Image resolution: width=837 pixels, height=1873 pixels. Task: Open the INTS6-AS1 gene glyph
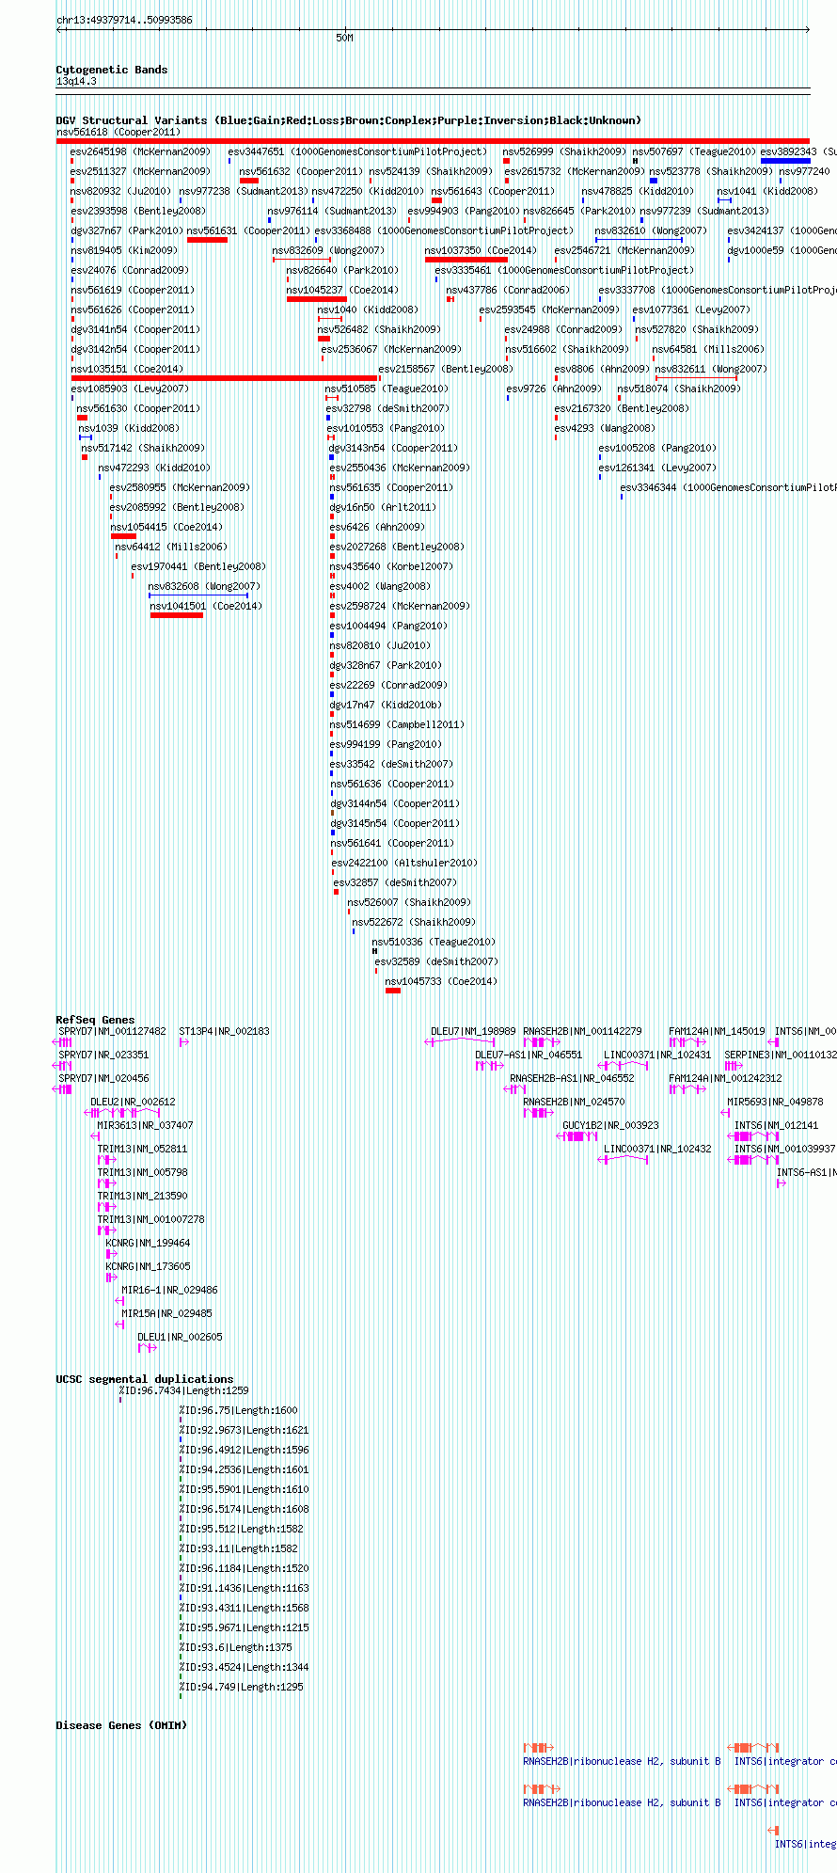pyautogui.click(x=782, y=1183)
